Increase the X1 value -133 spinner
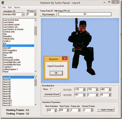 pos(84,89)
